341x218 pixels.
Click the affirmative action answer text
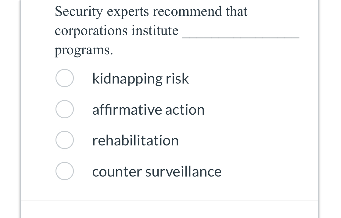point(149,109)
